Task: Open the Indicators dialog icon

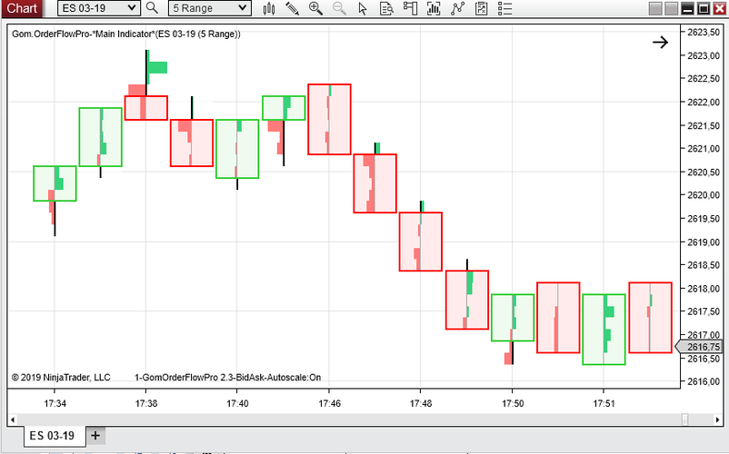Action: [457, 8]
